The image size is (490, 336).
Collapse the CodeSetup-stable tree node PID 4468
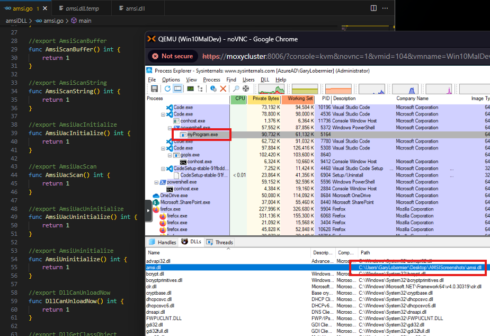pyautogui.click(x=163, y=169)
